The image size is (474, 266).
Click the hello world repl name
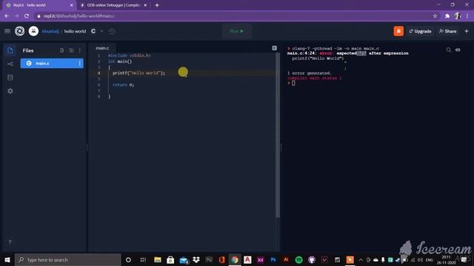pos(75,31)
